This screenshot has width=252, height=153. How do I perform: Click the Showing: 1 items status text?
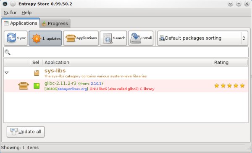tap(20, 148)
